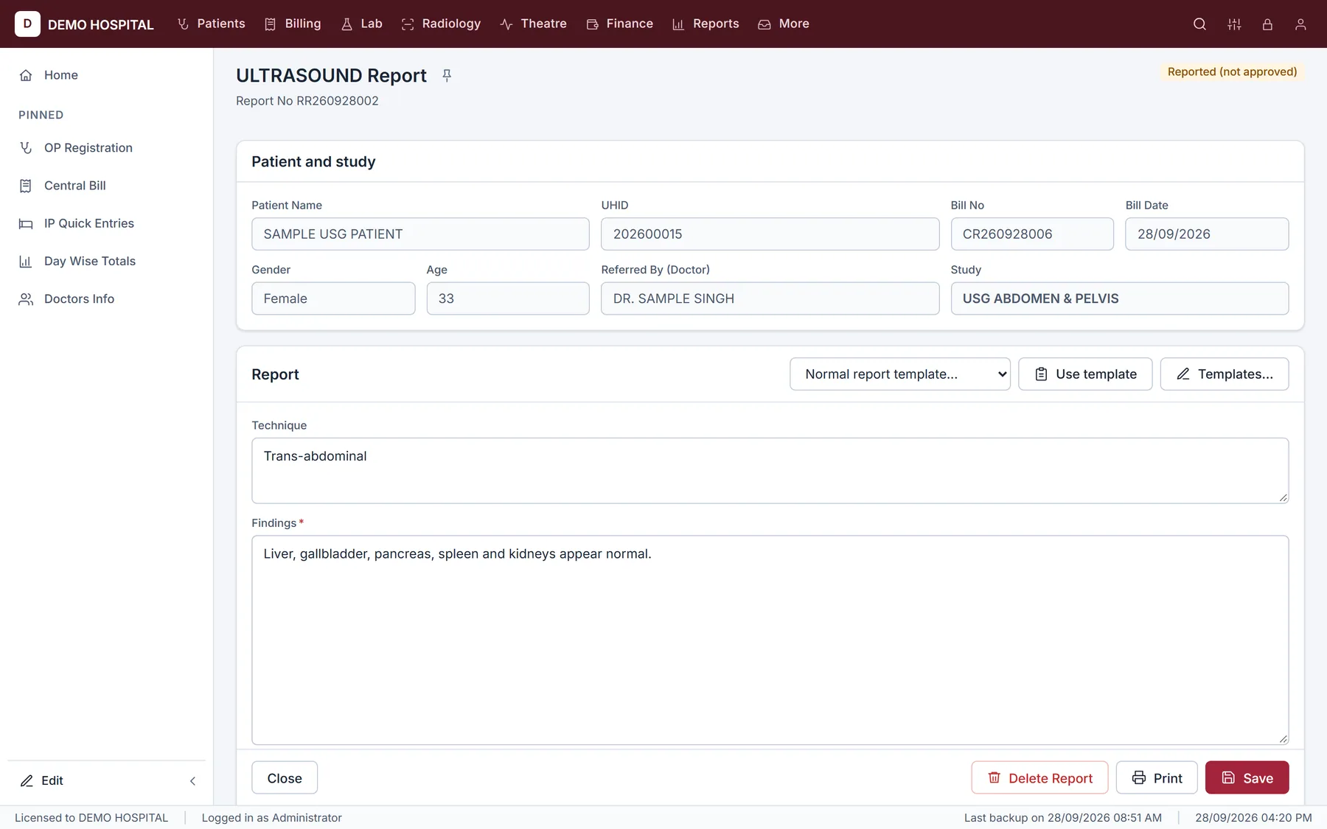Pin the ULTRASOUND Report page
This screenshot has height=829, width=1327.
tap(447, 75)
